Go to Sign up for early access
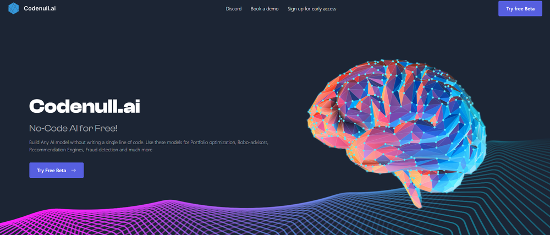Image resolution: width=550 pixels, height=235 pixels. 312,9
